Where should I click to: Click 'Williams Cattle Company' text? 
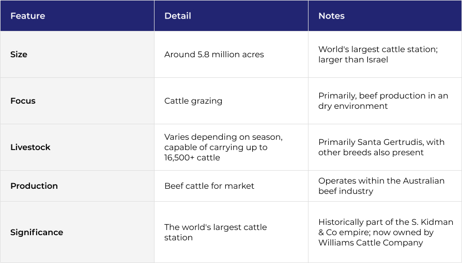[371, 243]
